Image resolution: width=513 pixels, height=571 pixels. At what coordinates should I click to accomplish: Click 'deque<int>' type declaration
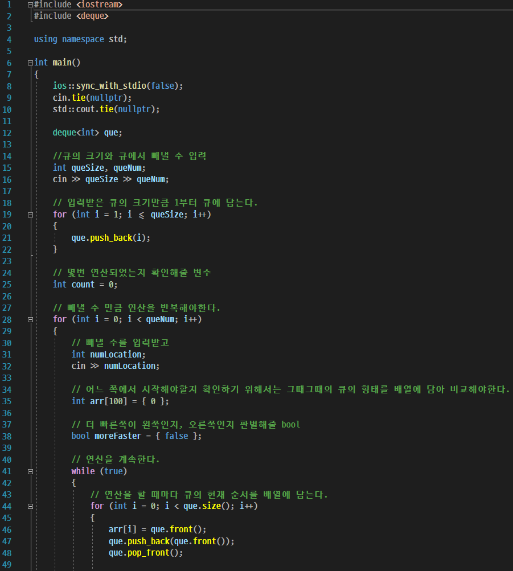[76, 133]
